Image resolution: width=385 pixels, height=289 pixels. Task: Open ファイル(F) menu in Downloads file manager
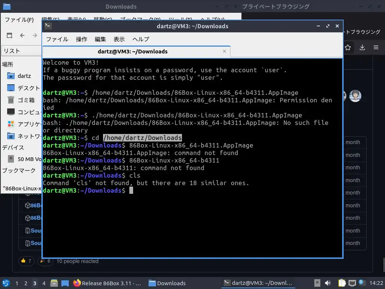tap(19, 20)
